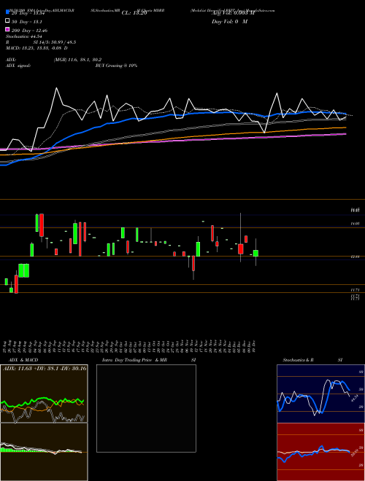
Task: Click the 12.93 price axis label
Action: click(356, 257)
